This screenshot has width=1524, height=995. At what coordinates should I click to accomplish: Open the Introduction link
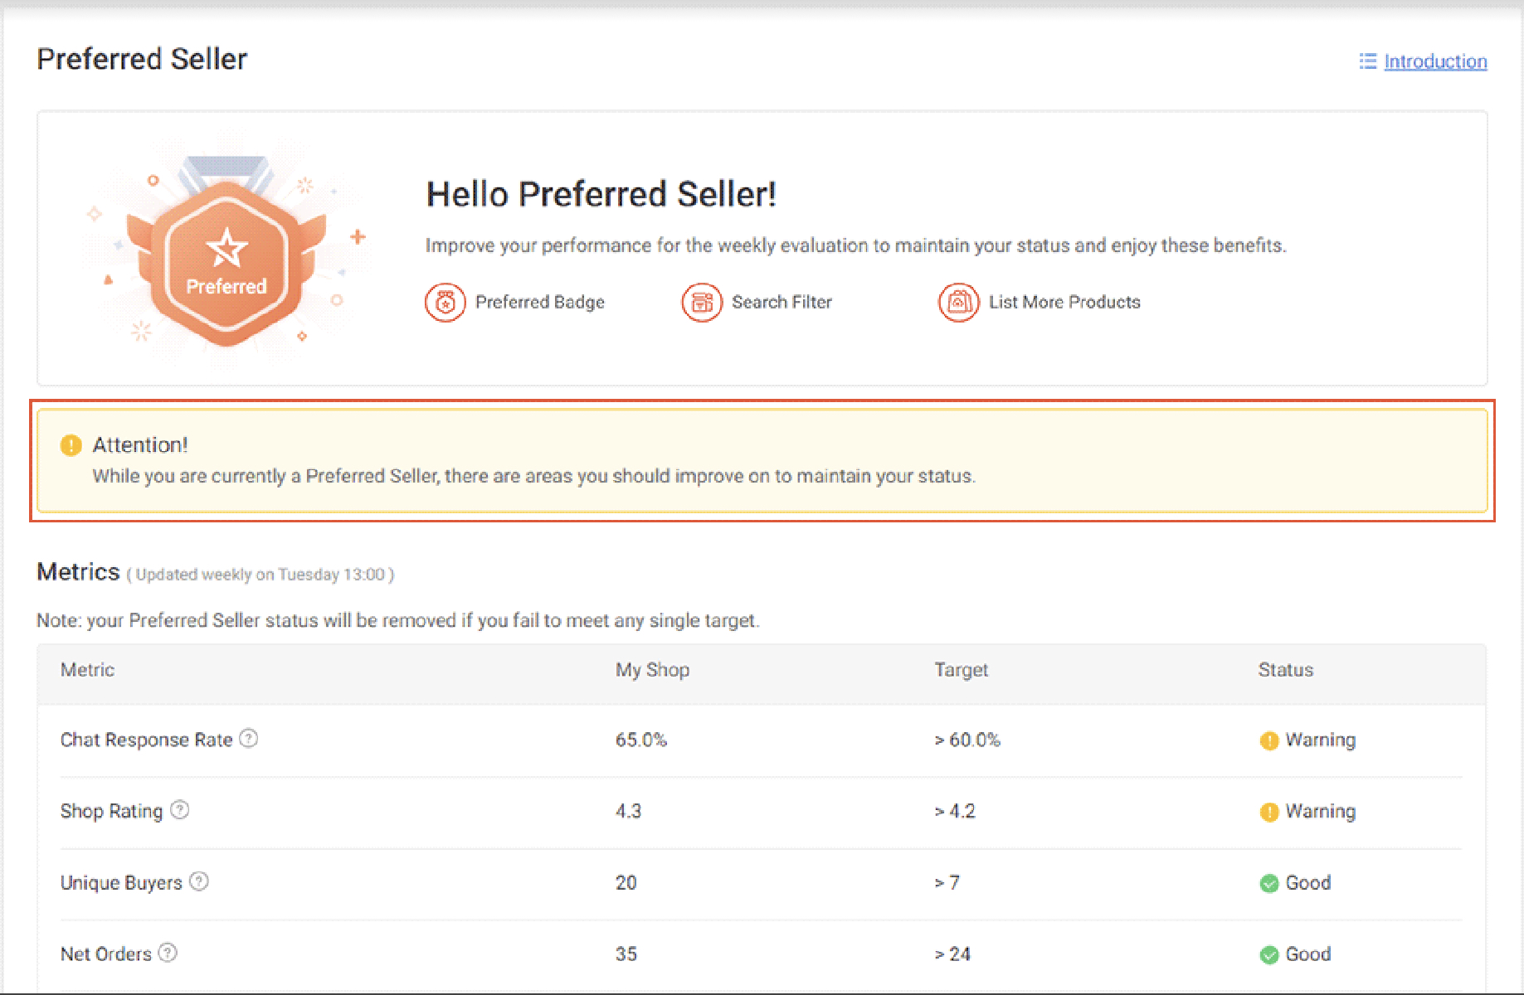coord(1434,61)
